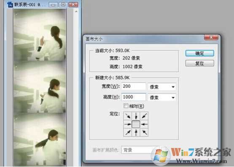Open the width unit 像素 dropdown

162,87
